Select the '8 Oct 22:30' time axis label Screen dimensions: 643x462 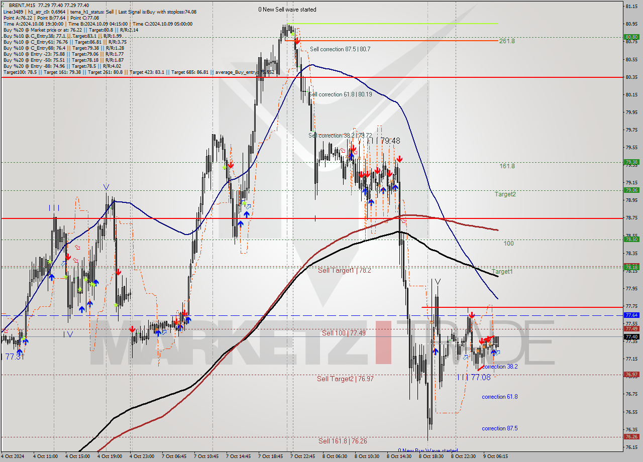click(464, 456)
